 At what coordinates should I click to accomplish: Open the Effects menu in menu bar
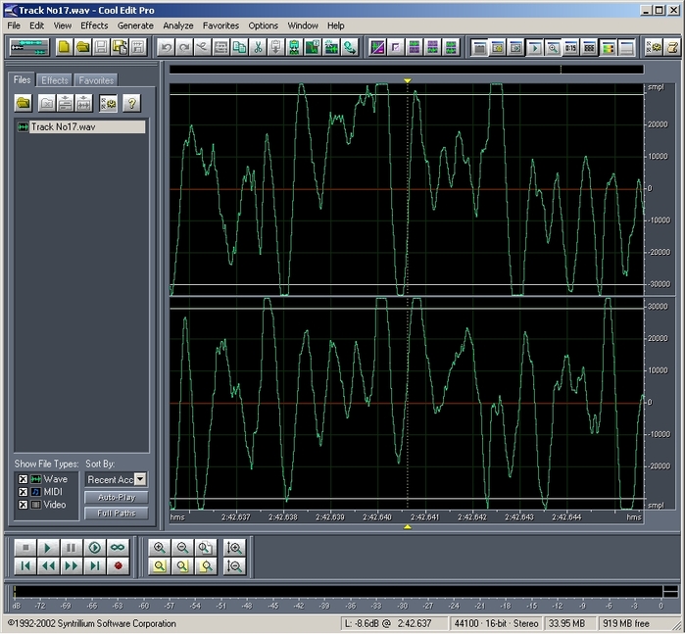tap(94, 25)
